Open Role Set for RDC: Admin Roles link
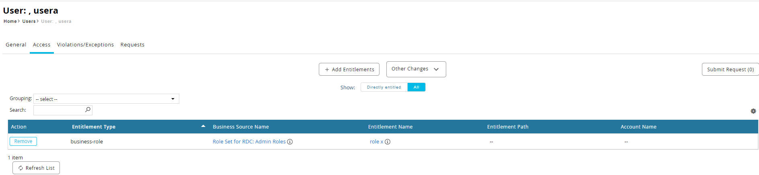 (x=249, y=142)
